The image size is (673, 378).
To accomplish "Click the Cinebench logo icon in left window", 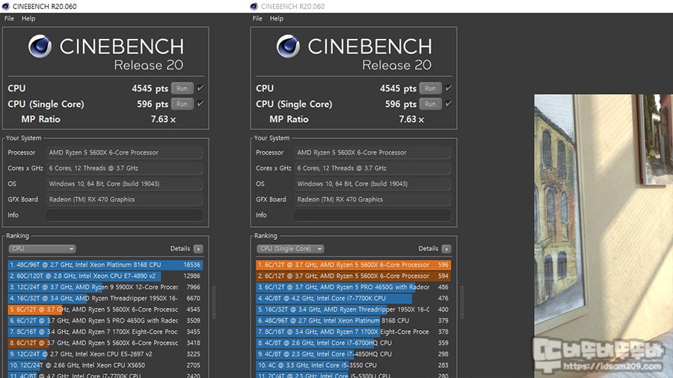I will [40, 46].
